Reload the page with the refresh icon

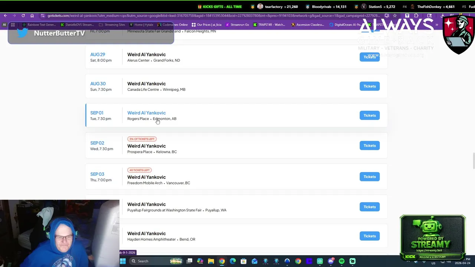click(23, 16)
